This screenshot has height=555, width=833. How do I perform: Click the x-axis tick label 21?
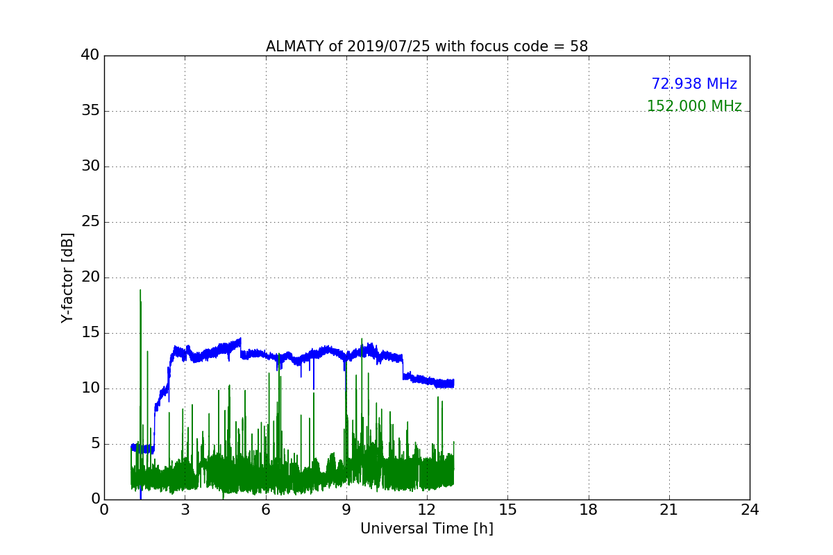669,510
